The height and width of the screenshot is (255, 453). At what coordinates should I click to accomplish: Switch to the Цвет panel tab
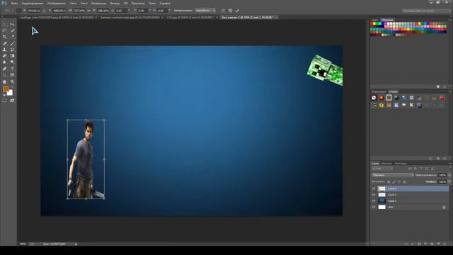(374, 20)
